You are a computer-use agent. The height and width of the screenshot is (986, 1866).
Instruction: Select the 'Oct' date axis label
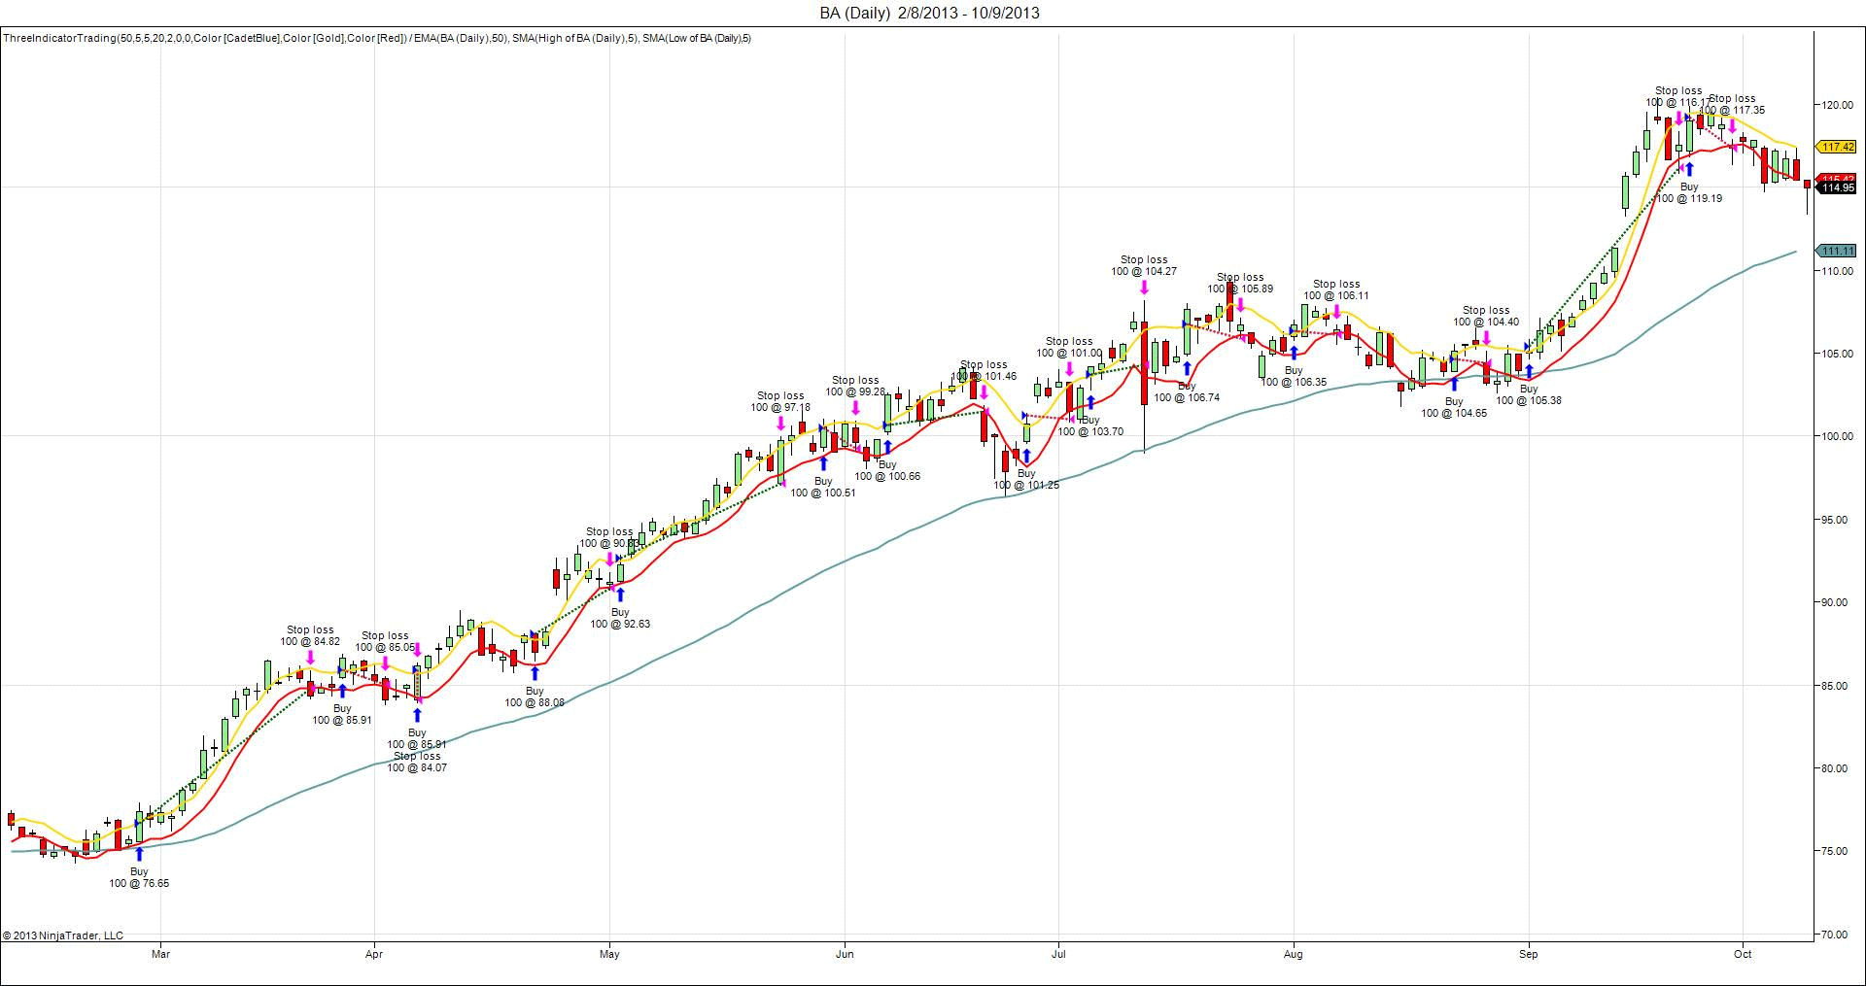coord(1743,954)
